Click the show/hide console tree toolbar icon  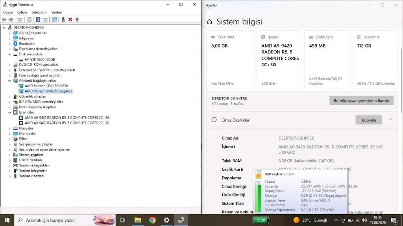(x=20, y=20)
